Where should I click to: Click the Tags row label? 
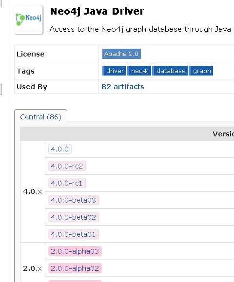[25, 71]
